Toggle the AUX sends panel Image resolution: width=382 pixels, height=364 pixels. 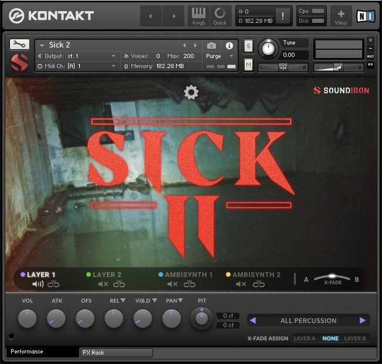(370, 56)
